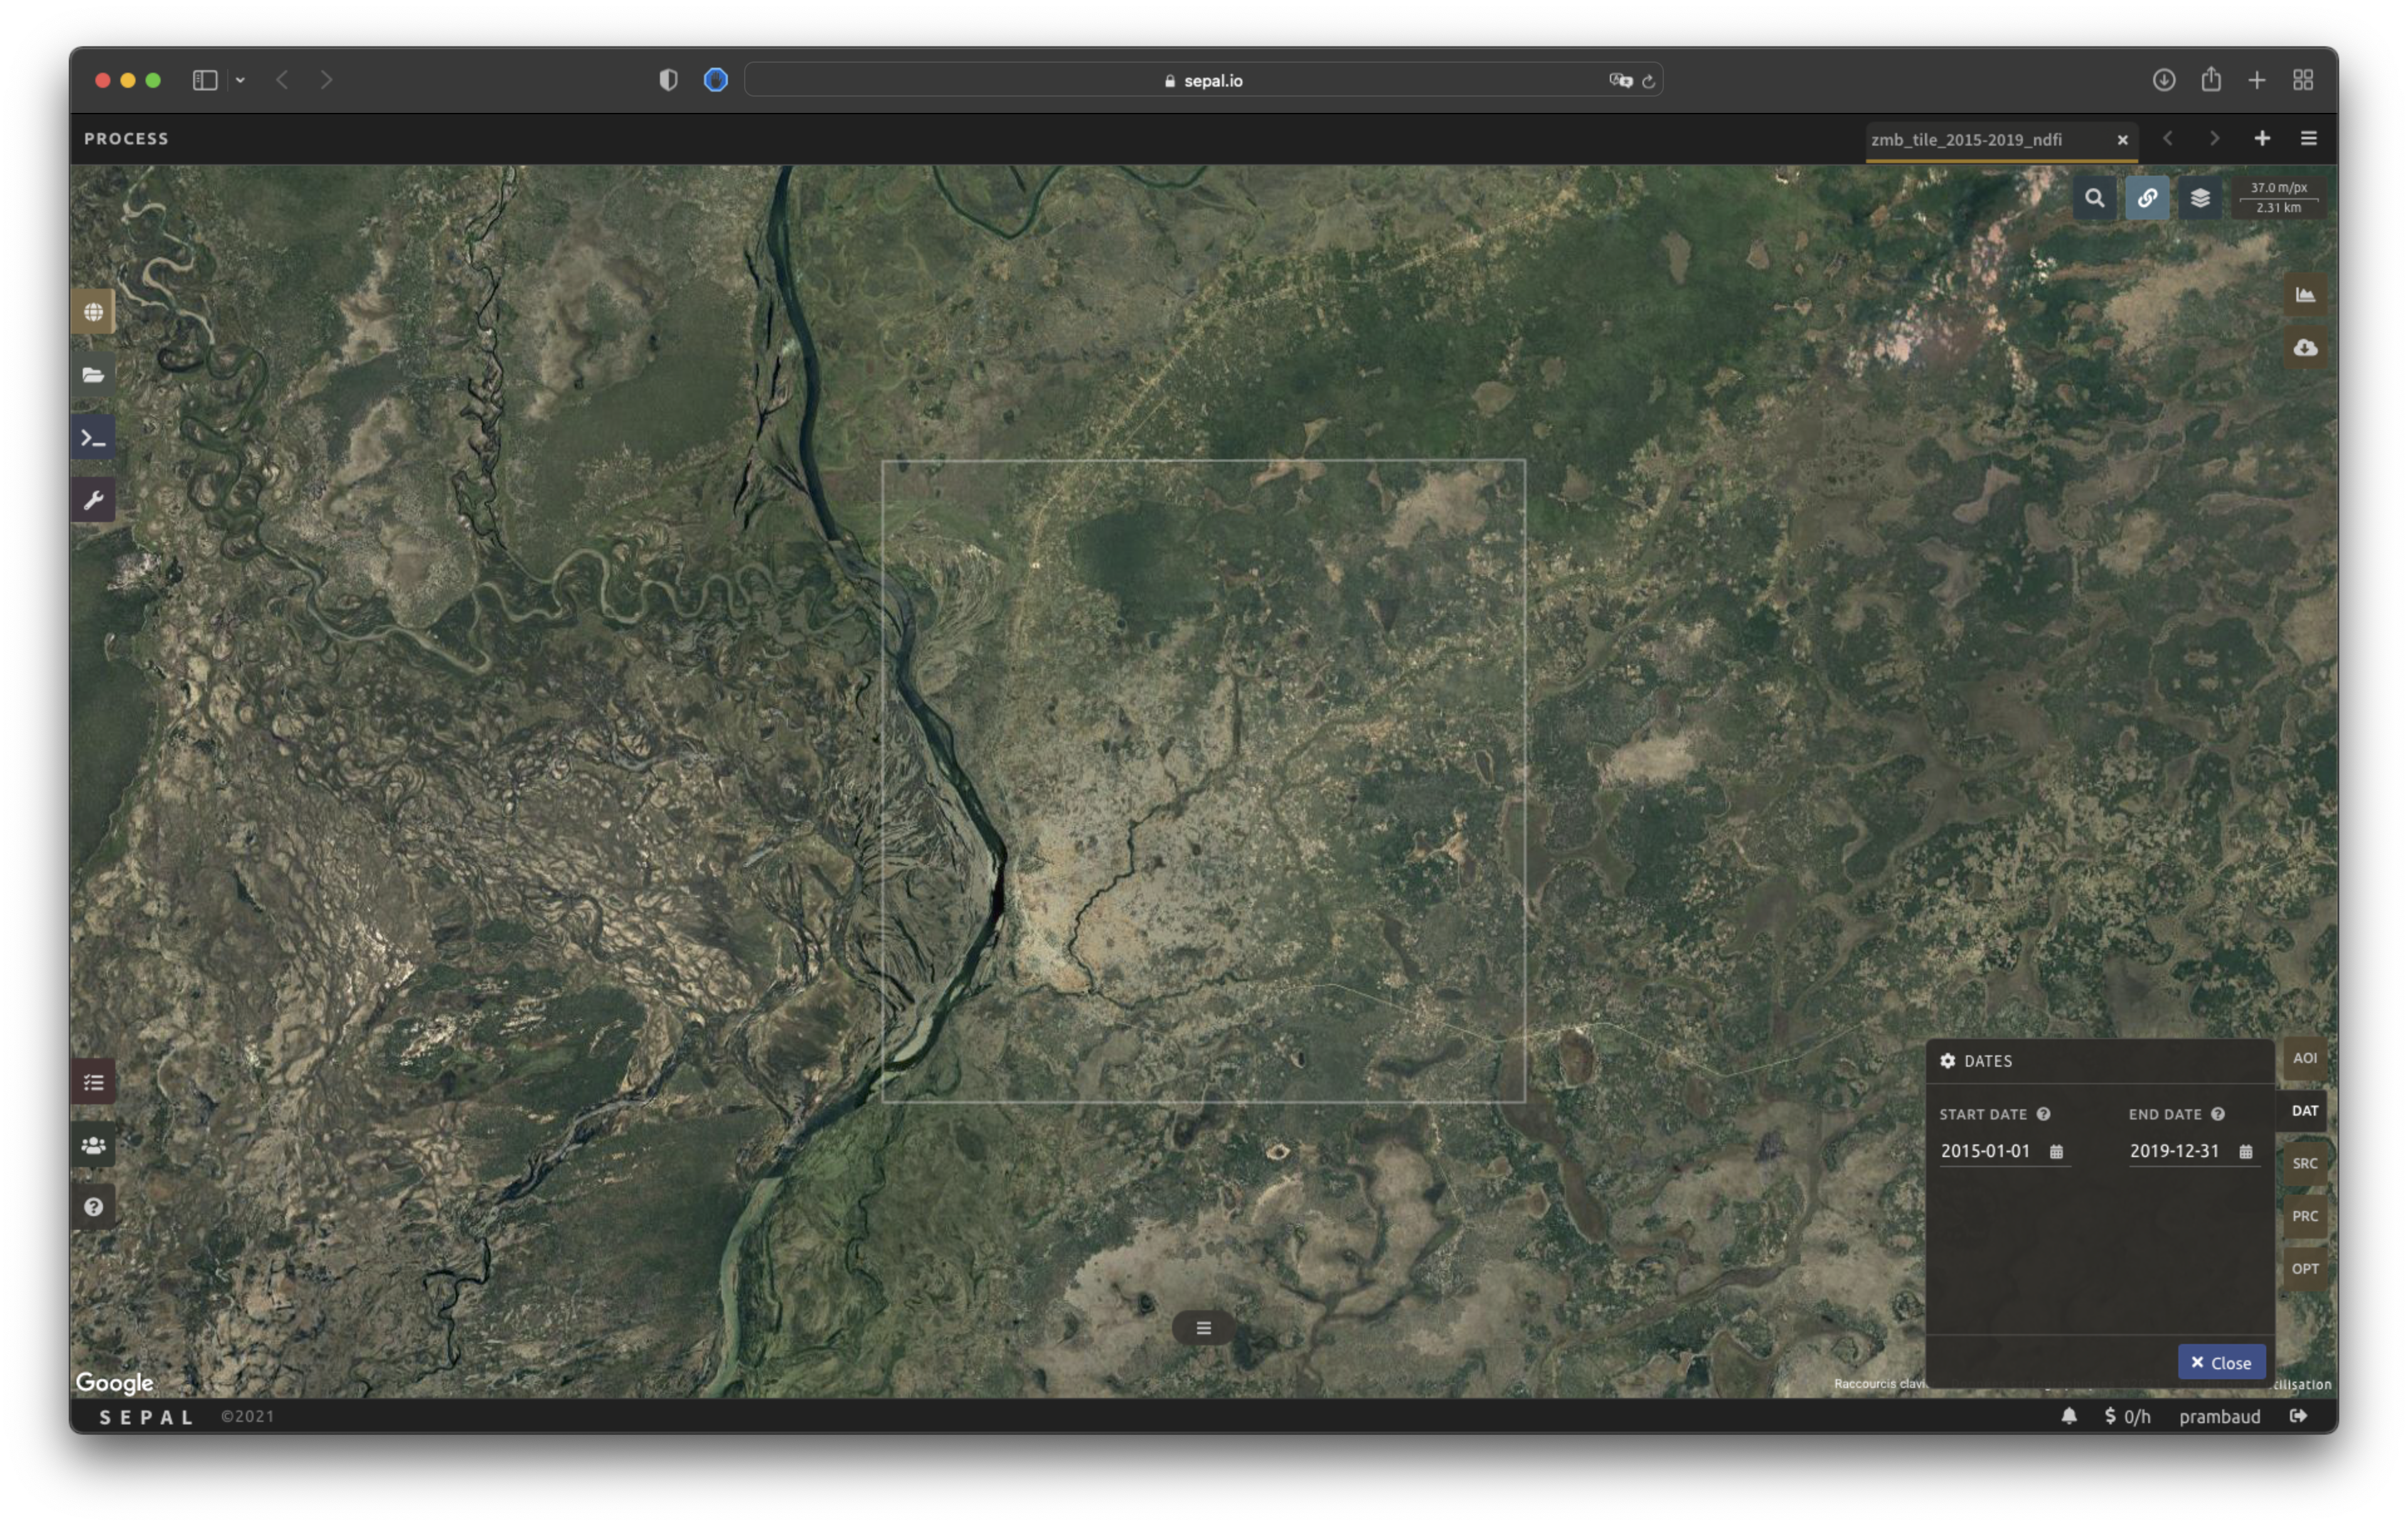This screenshot has width=2408, height=1526.
Task: Toggle the linked maps chain button
Action: click(x=2147, y=198)
